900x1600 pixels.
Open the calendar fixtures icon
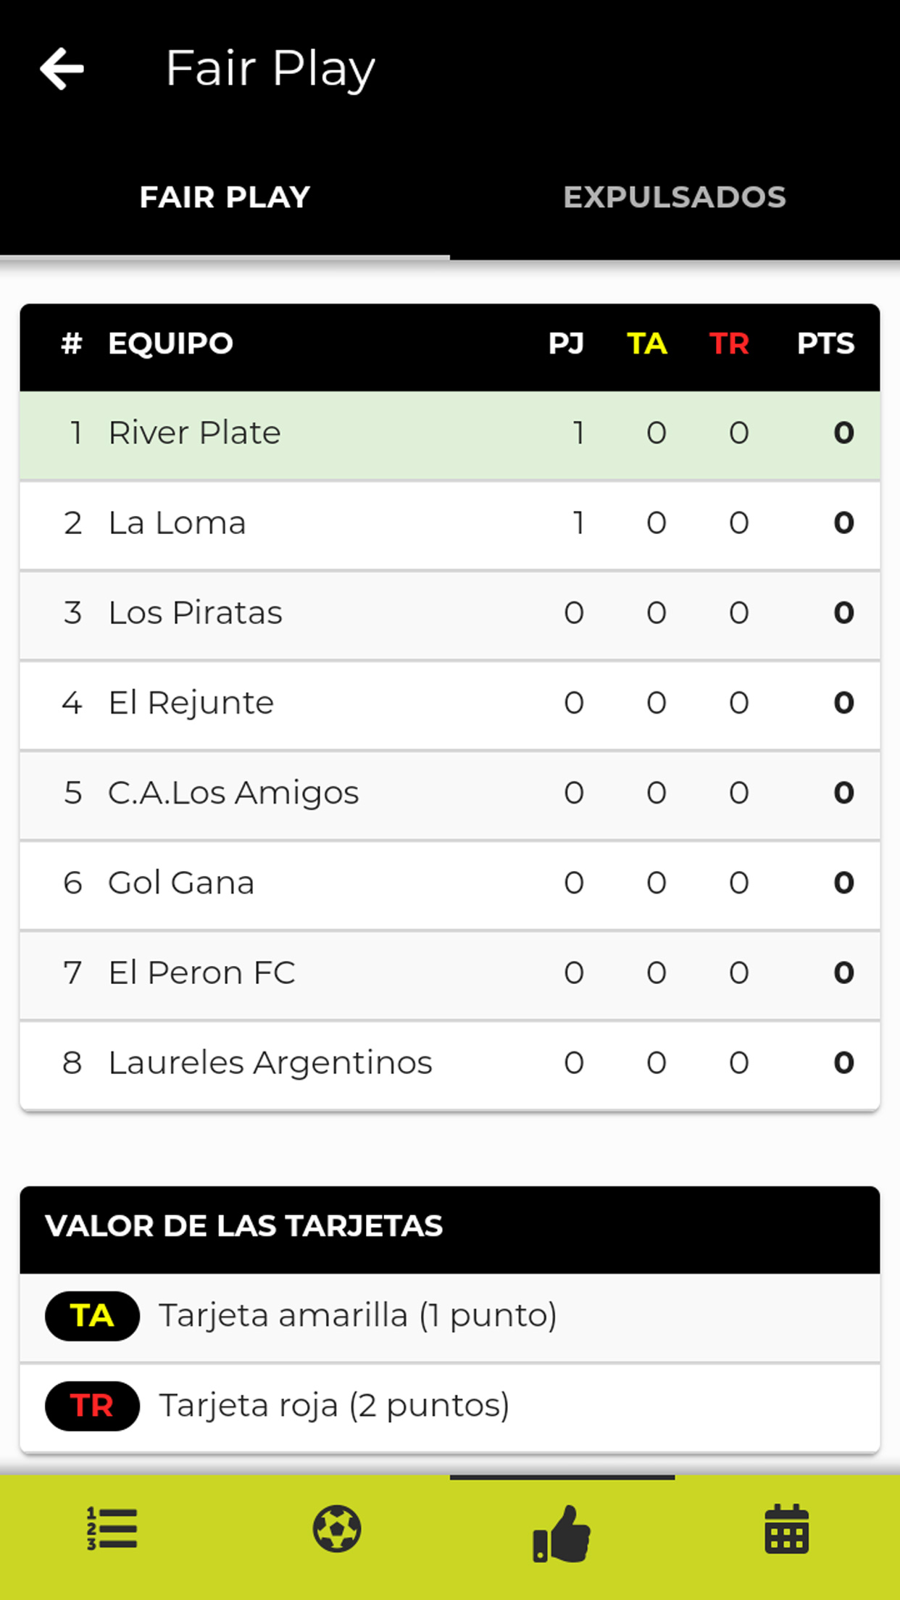[x=787, y=1529]
